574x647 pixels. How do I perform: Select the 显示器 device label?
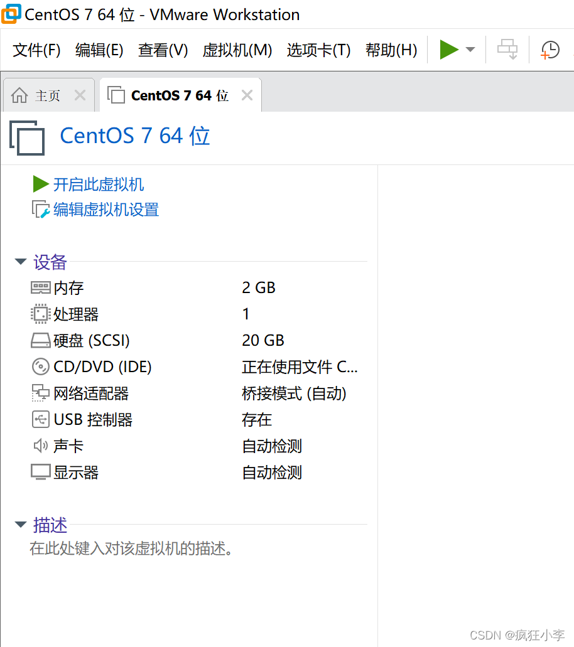click(76, 473)
